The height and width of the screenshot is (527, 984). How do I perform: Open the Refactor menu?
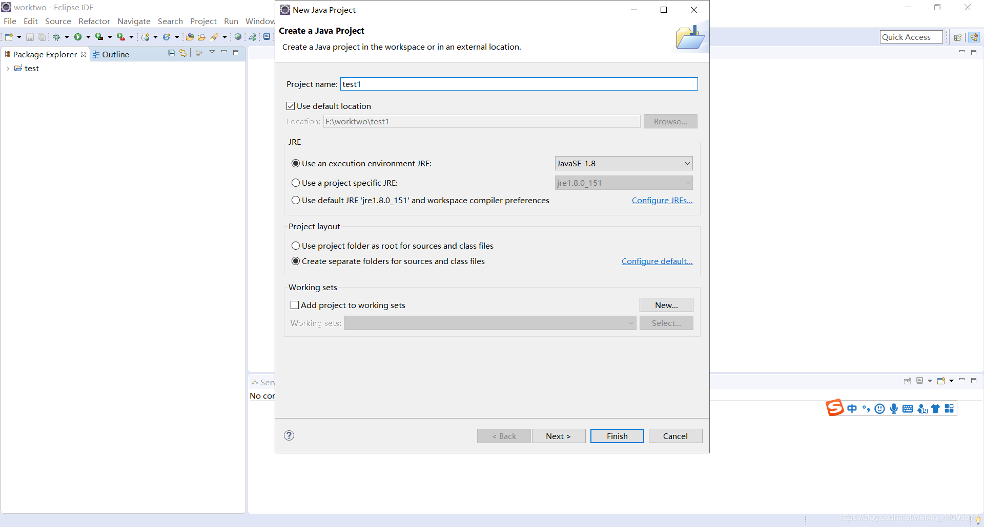coord(94,21)
